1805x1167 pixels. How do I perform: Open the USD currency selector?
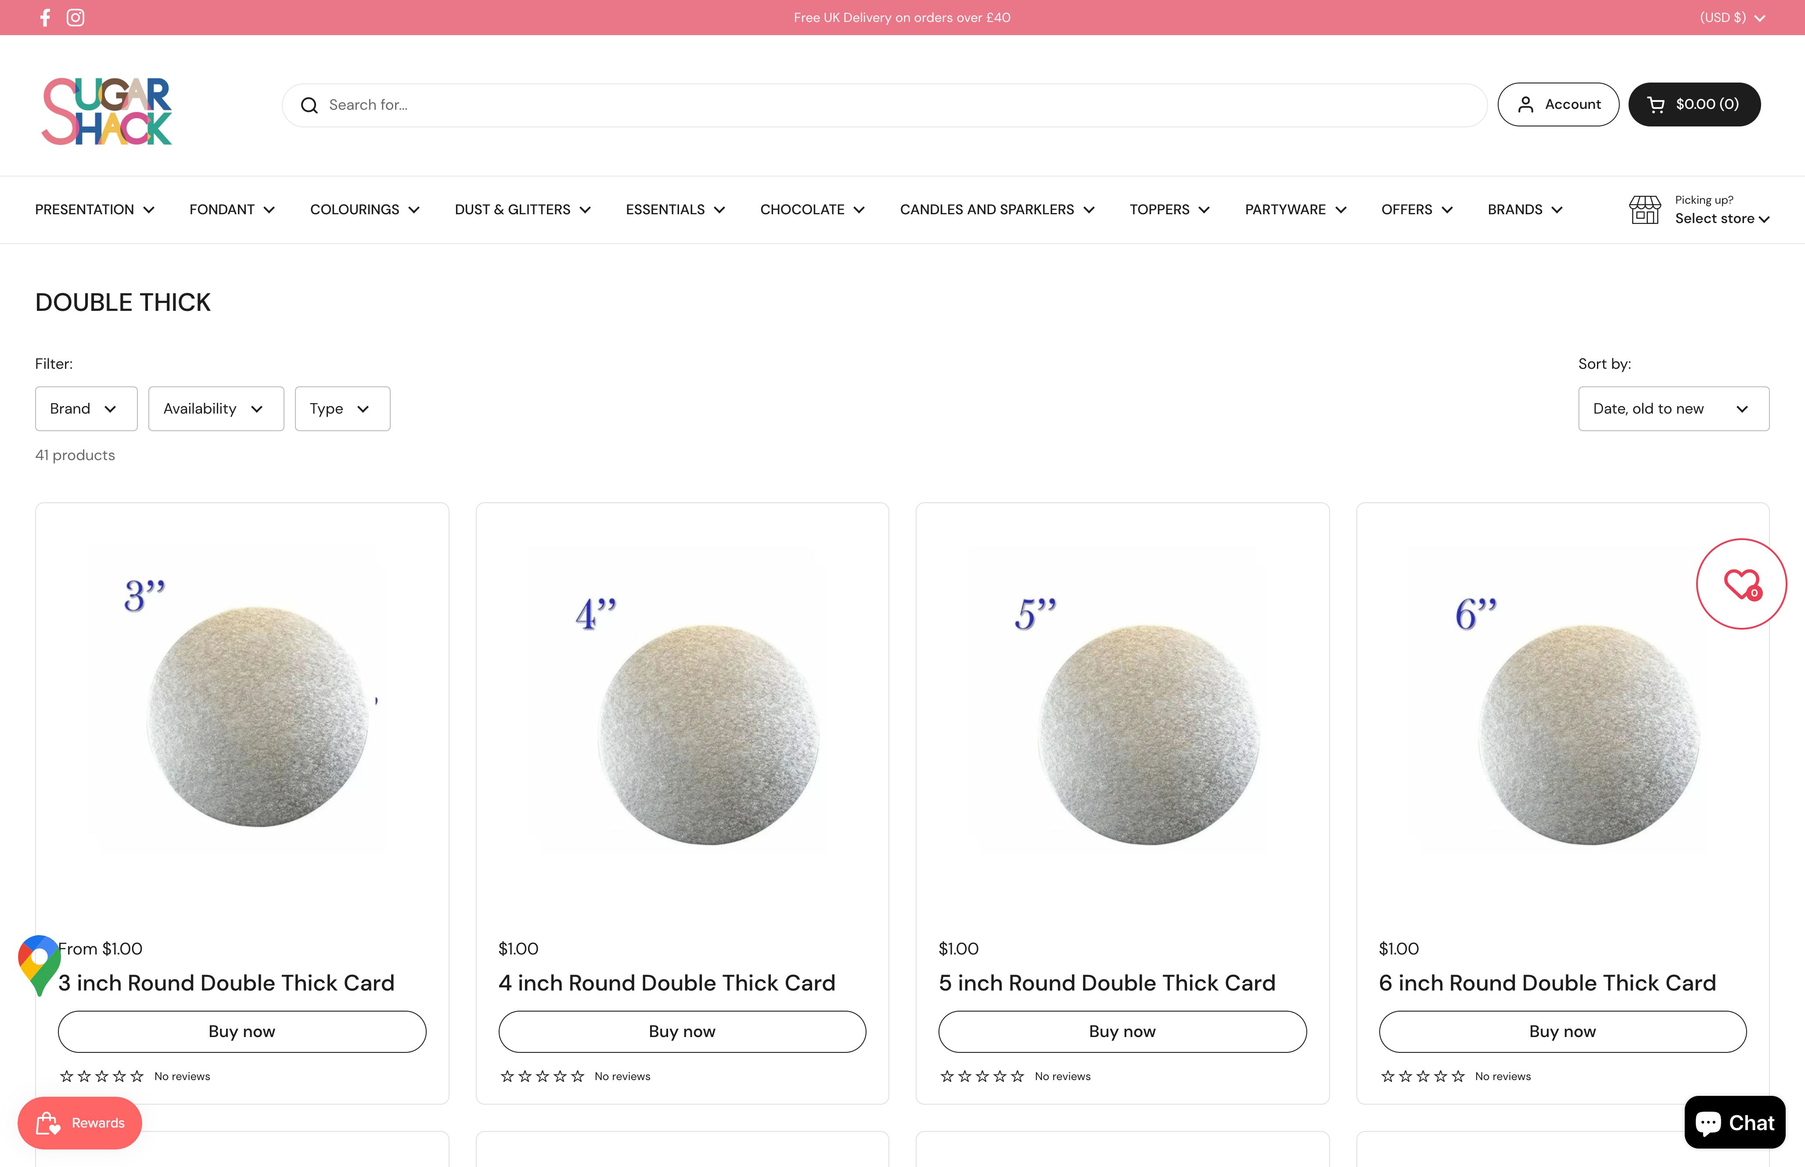[x=1732, y=18]
